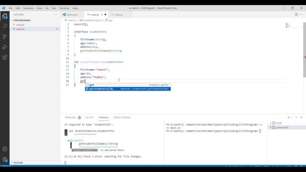Click Explorer panel more actions ellipsis
Image resolution: width=306 pixels, height=172 pixels.
click(x=56, y=15)
